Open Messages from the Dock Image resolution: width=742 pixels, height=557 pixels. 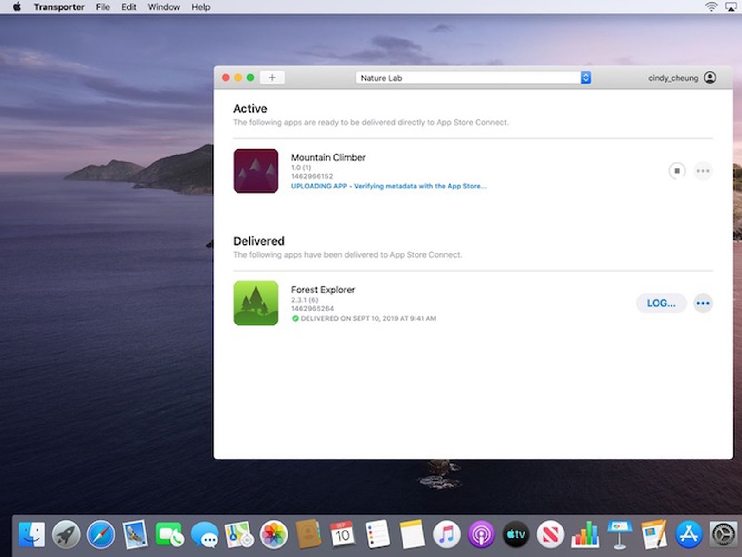[x=205, y=534]
